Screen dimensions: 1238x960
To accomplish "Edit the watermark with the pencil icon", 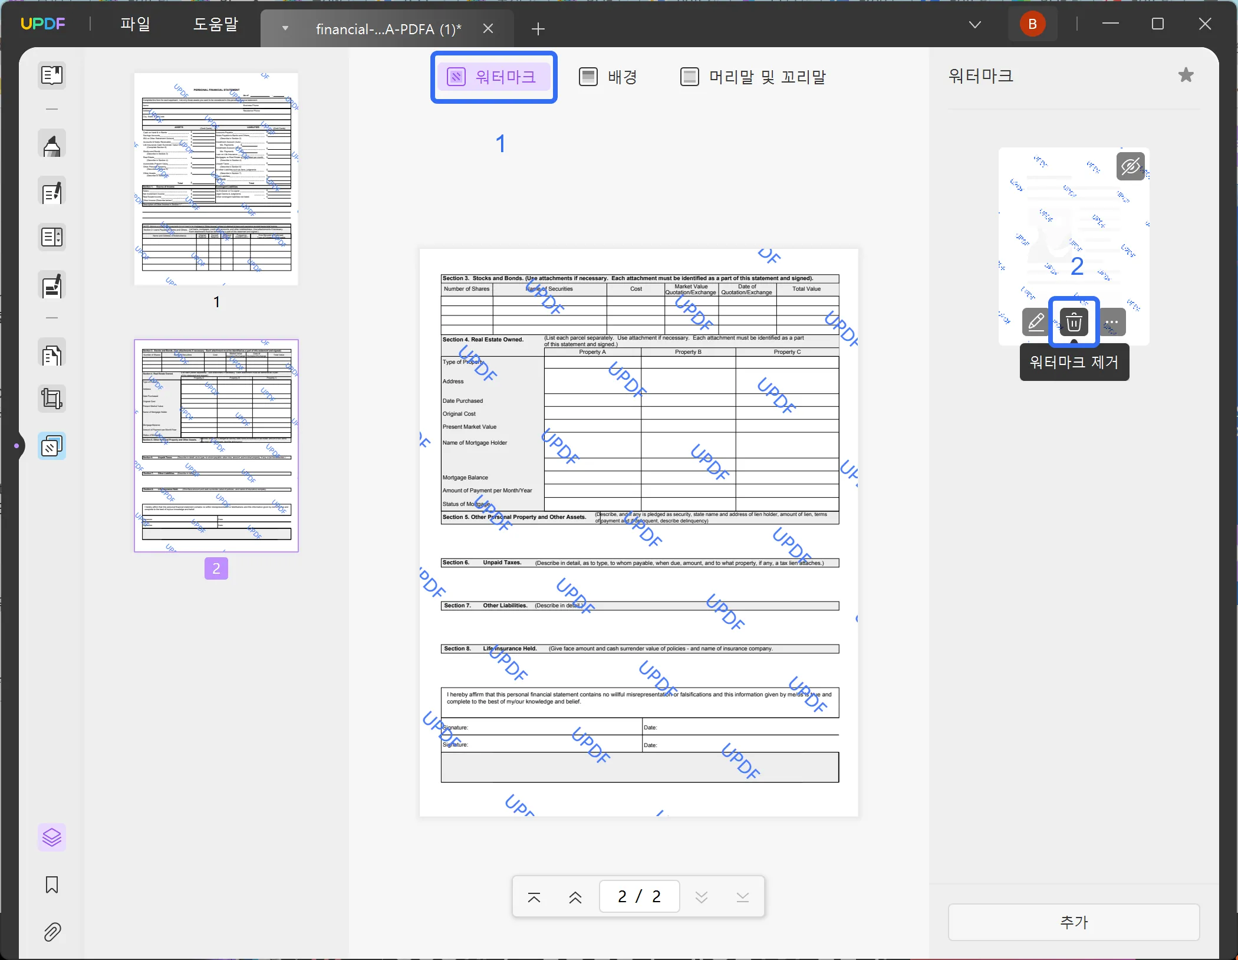I will (x=1036, y=322).
